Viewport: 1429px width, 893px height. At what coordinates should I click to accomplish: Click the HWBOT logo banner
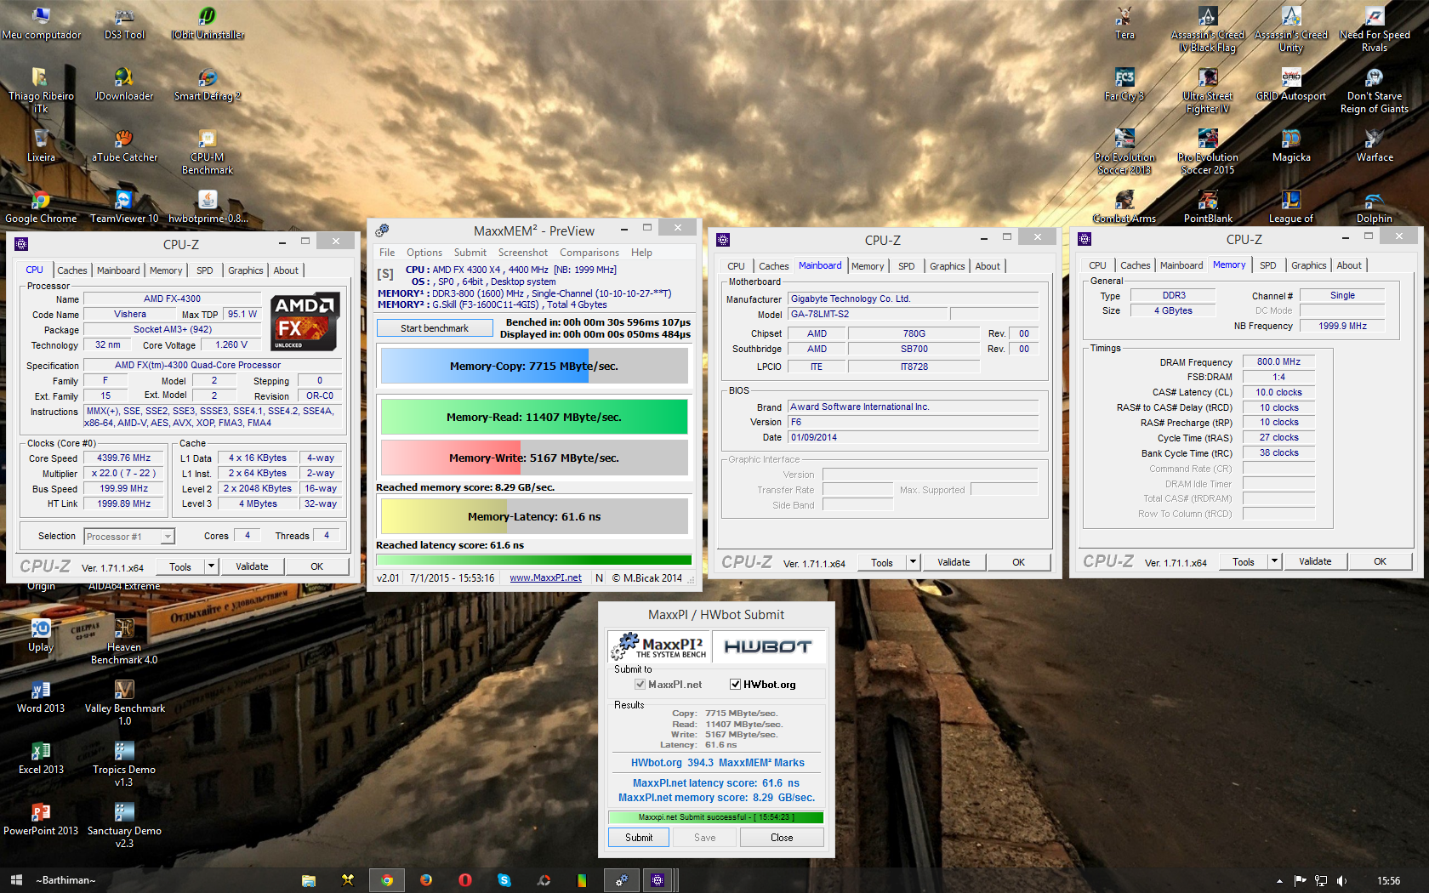tap(768, 646)
